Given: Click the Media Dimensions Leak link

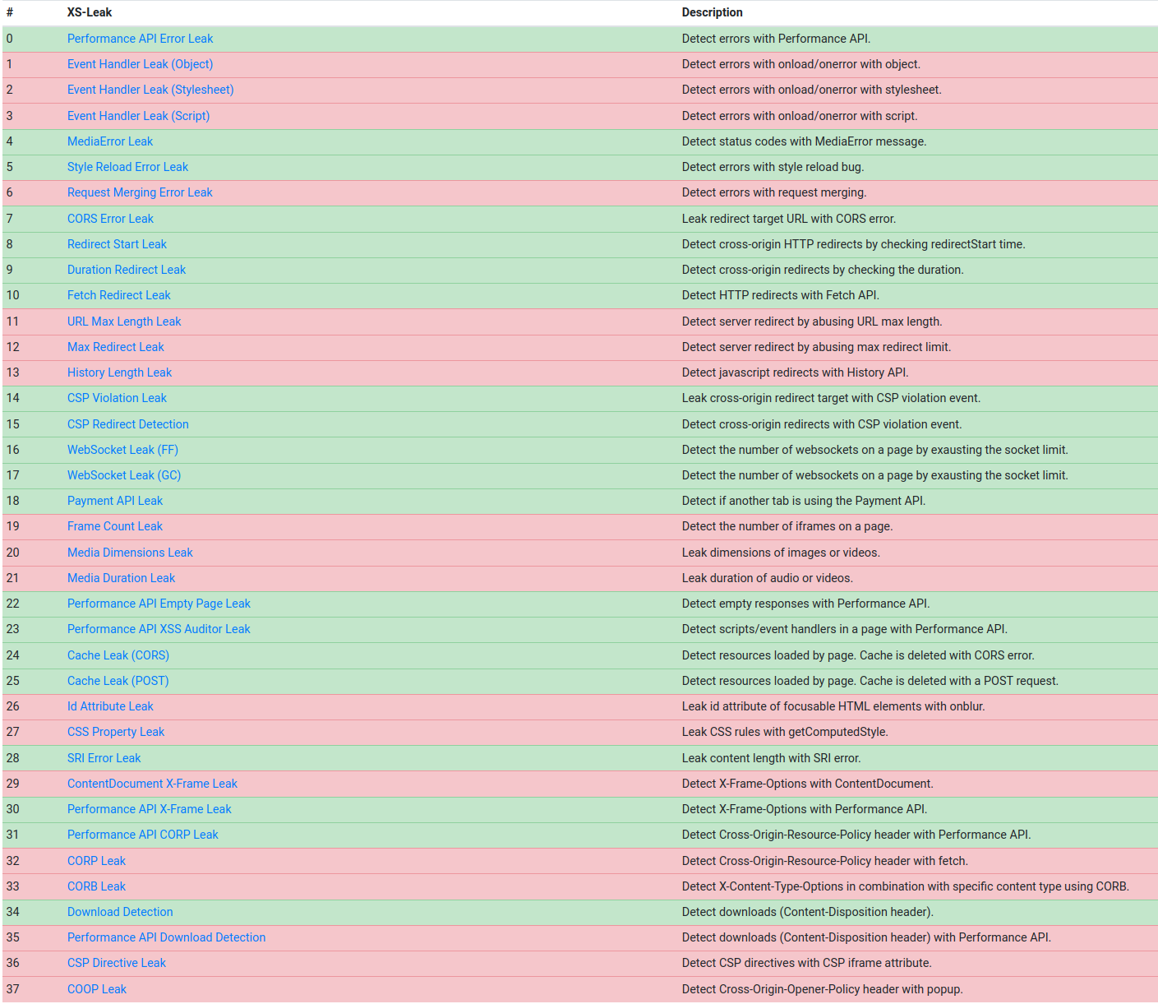Looking at the screenshot, I should 130,553.
